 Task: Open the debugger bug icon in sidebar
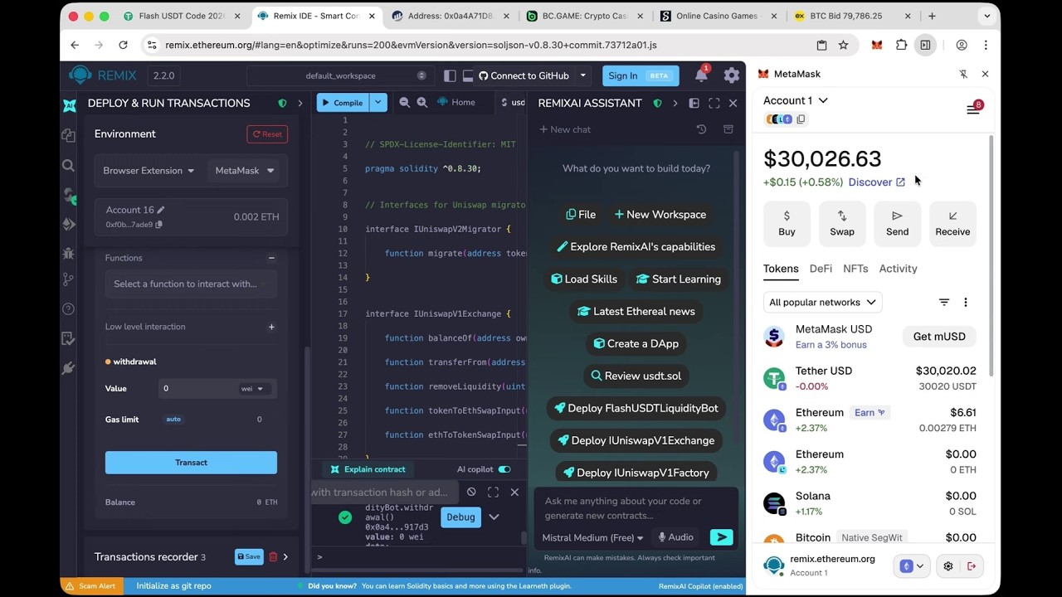tap(69, 253)
